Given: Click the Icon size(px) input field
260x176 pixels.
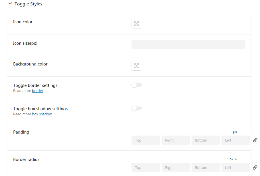Looking at the screenshot, I should point(188,45).
